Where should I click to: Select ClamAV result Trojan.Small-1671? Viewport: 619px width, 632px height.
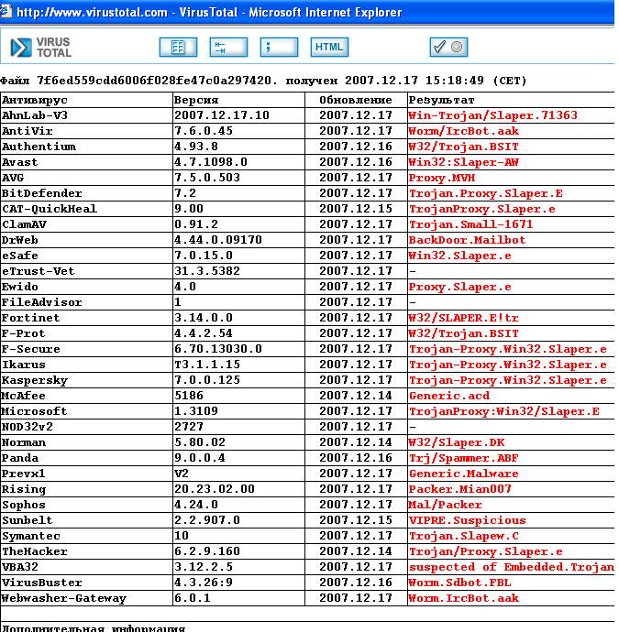coord(470,224)
